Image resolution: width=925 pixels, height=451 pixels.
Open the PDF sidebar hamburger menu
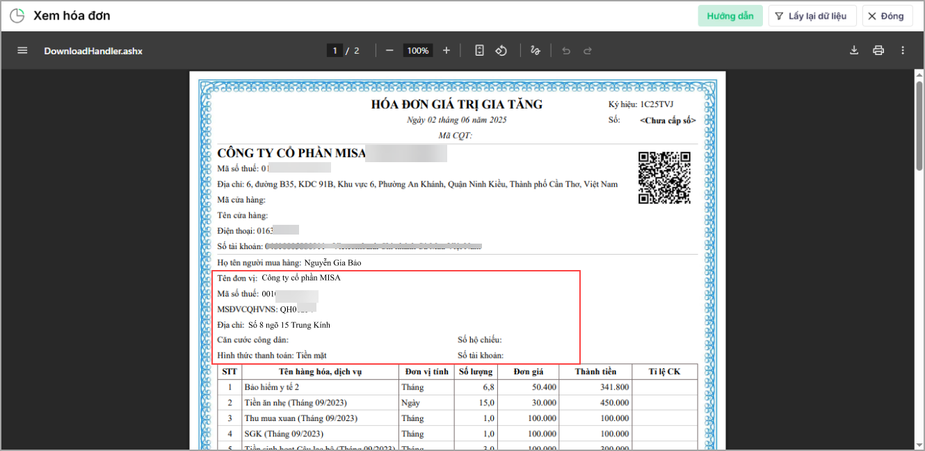point(22,51)
